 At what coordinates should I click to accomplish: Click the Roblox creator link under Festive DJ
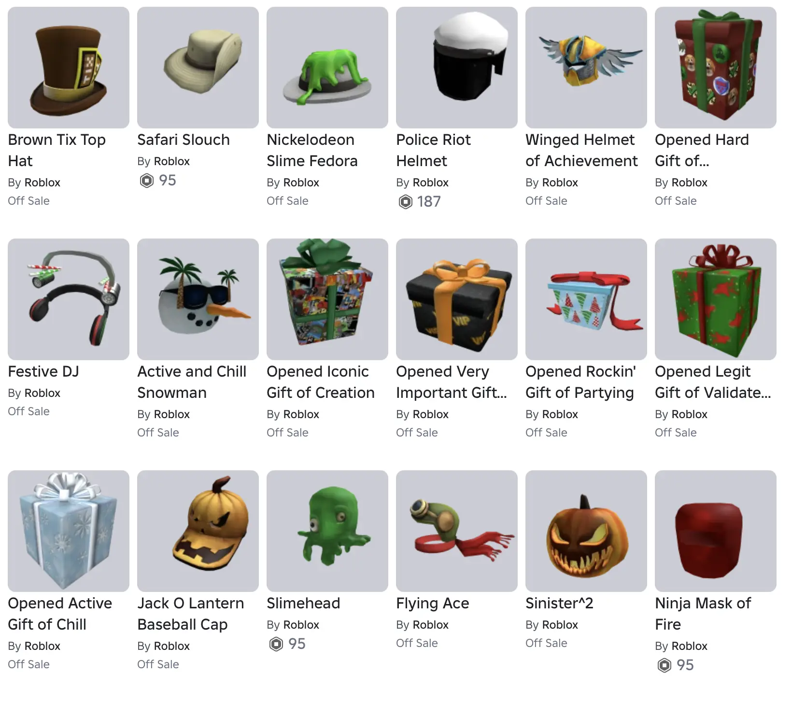click(42, 393)
